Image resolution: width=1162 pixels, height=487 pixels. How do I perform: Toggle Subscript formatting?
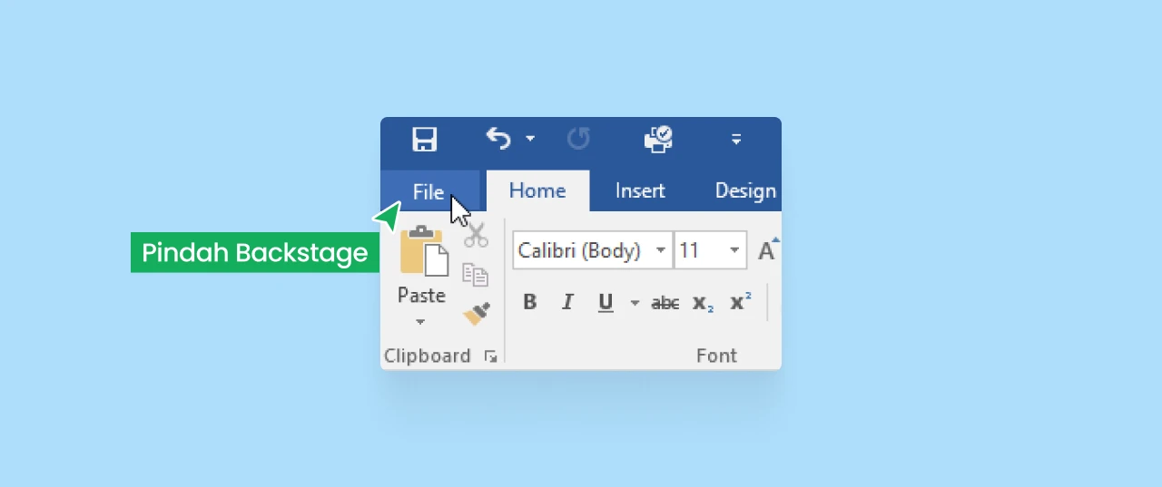[704, 303]
